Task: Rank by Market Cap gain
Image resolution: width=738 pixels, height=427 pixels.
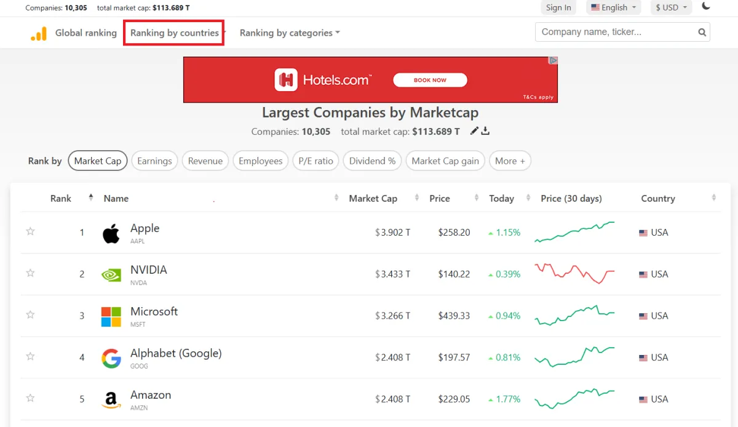Action: point(445,161)
